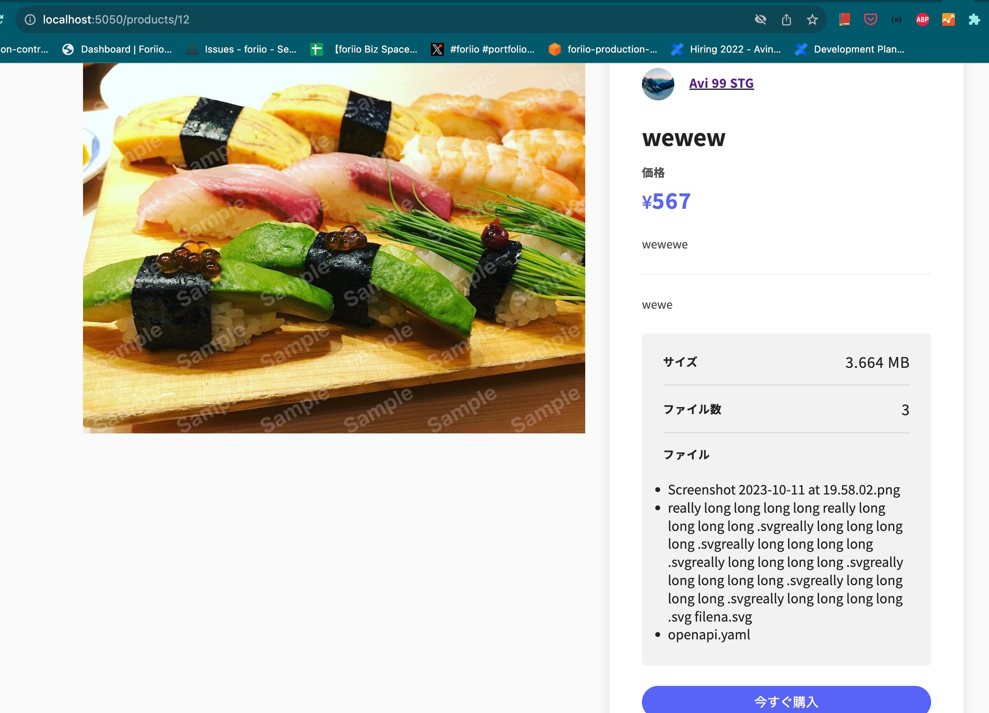Open the red dictionary book extension
The image size is (989, 713).
click(x=844, y=19)
